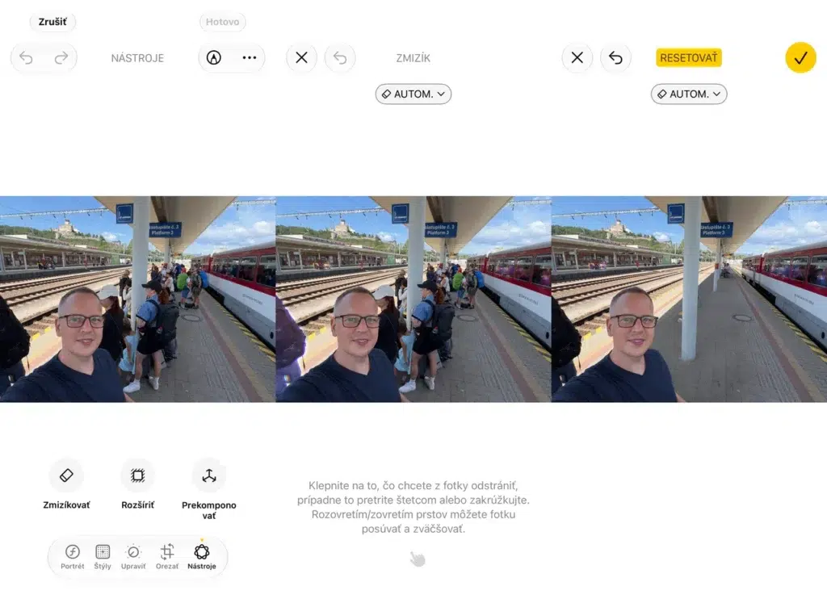Switch to the Štýly tab
The width and height of the screenshot is (827, 599).
click(x=103, y=557)
